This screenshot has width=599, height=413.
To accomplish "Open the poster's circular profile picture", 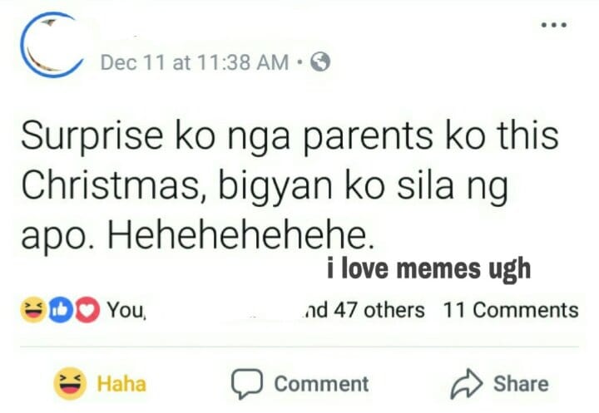I will pos(52,45).
